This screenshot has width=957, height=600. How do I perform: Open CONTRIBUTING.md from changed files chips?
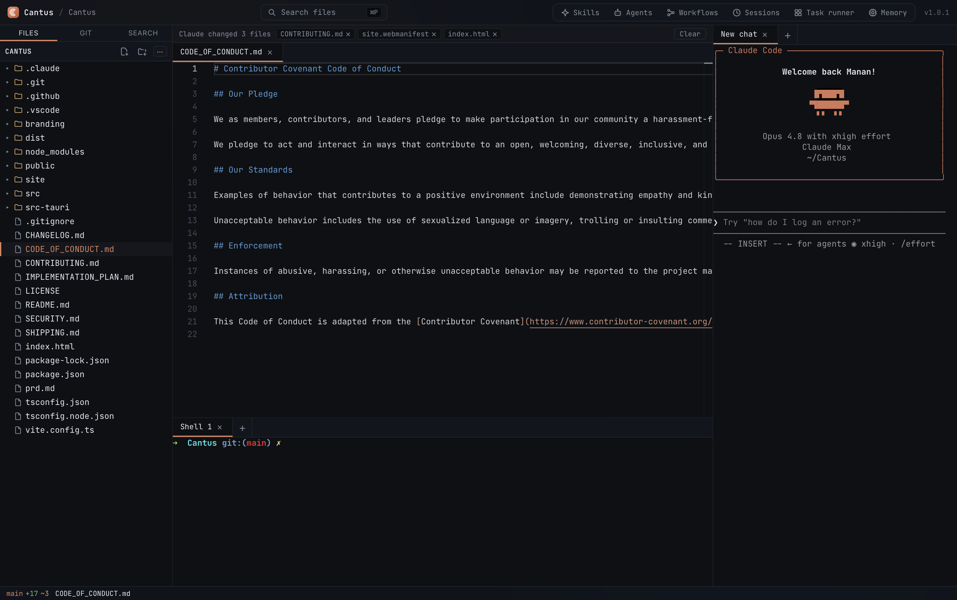311,34
